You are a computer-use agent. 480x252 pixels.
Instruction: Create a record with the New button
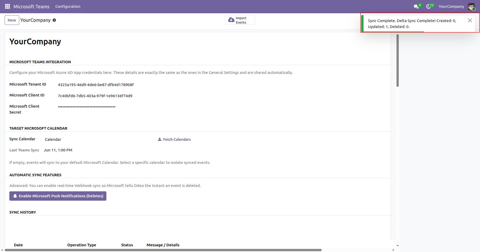[x=12, y=20]
